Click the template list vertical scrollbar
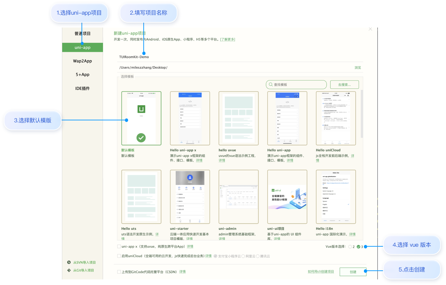 tap(362, 114)
